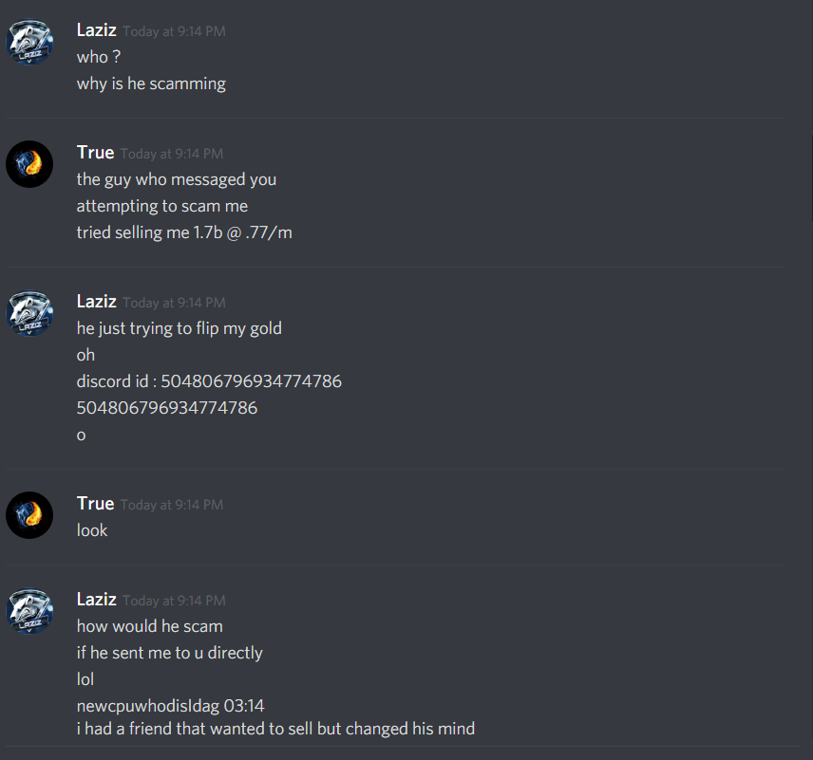Image resolution: width=813 pixels, height=760 pixels.
Task: Click the "newcpuwhodisldag 03:14" quoted line
Action: coord(171,706)
